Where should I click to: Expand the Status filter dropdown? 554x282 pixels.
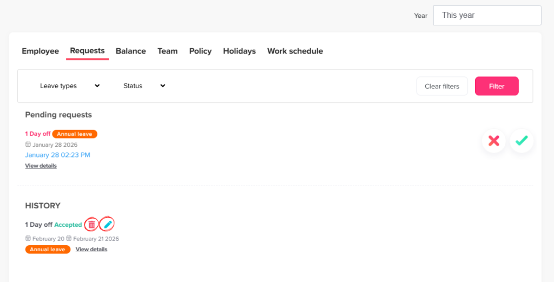tap(144, 86)
